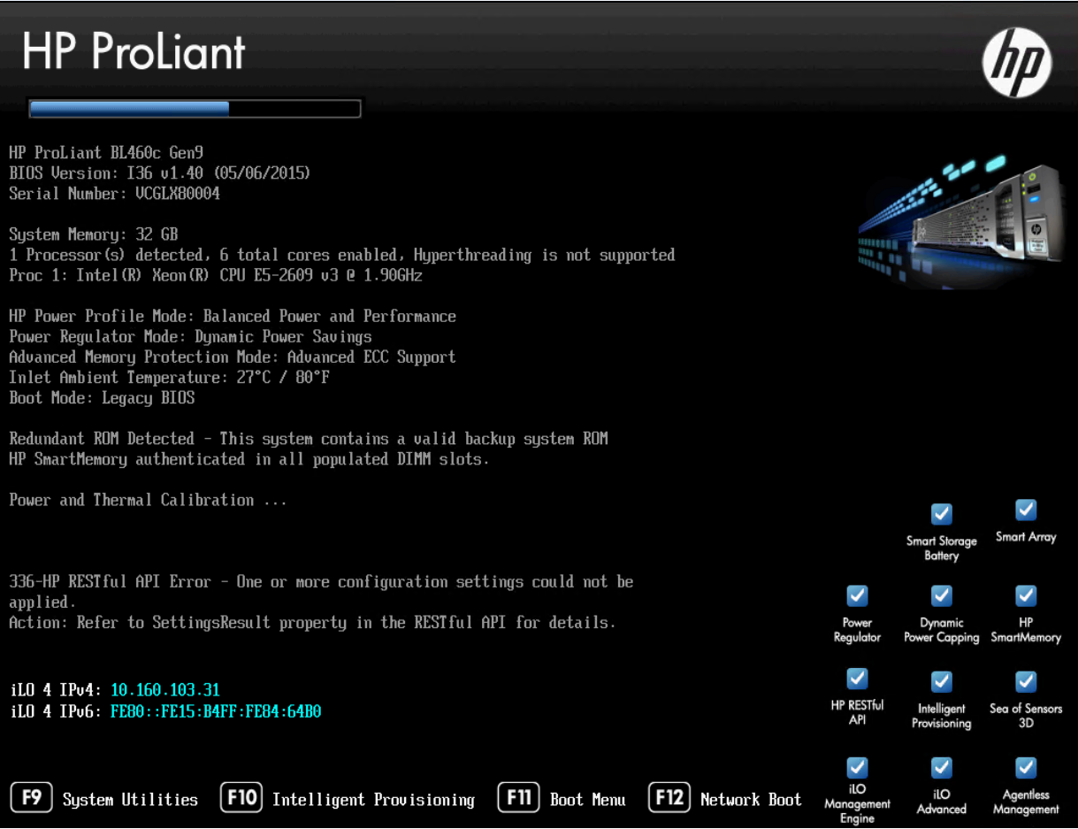
Task: Open the Boot Menu option
Action: pyautogui.click(x=587, y=800)
